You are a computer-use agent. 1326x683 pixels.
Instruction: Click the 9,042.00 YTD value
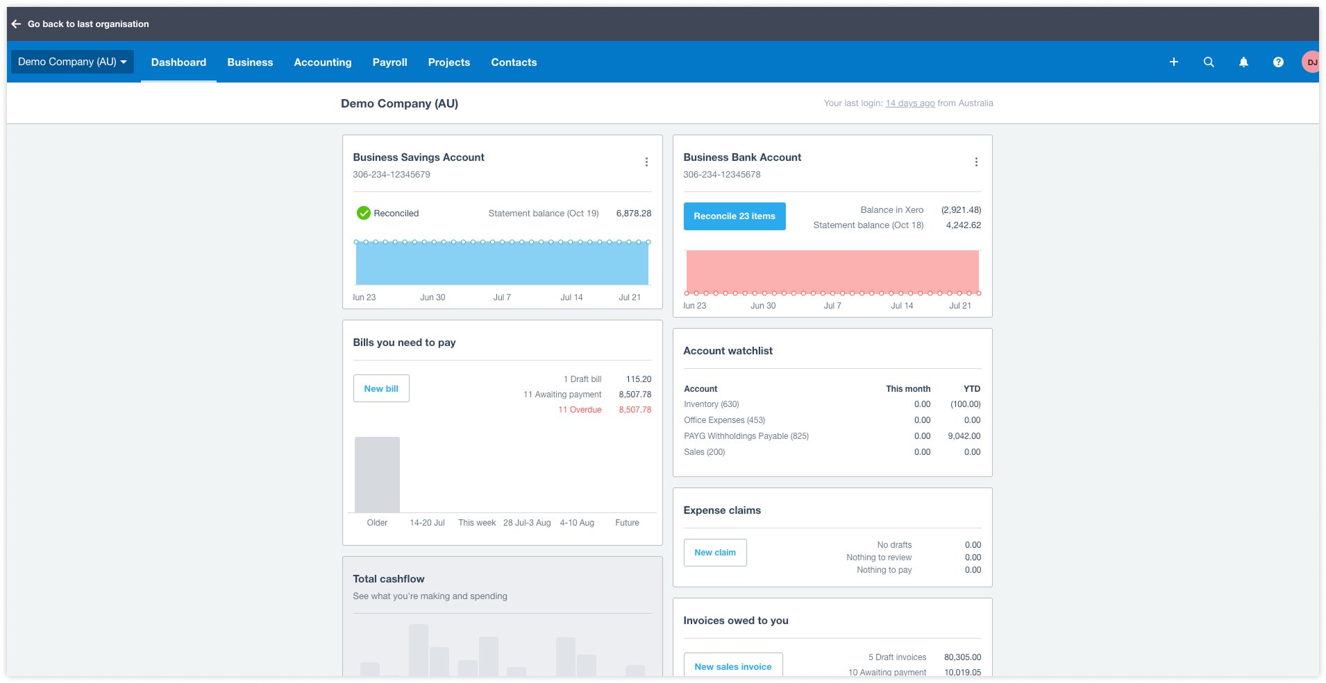[x=964, y=436]
